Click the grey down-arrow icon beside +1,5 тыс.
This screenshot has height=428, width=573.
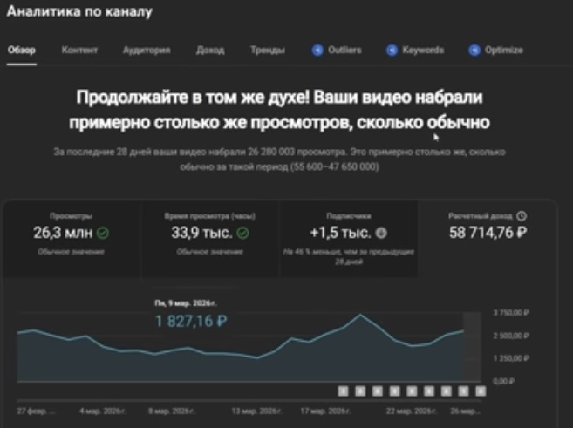(x=381, y=233)
